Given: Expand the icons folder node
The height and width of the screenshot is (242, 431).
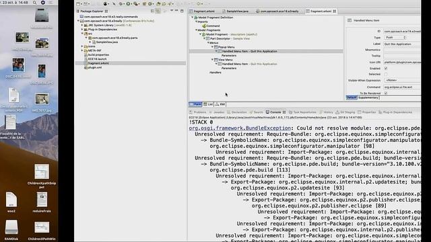Looking at the screenshot, I should click(82, 46).
